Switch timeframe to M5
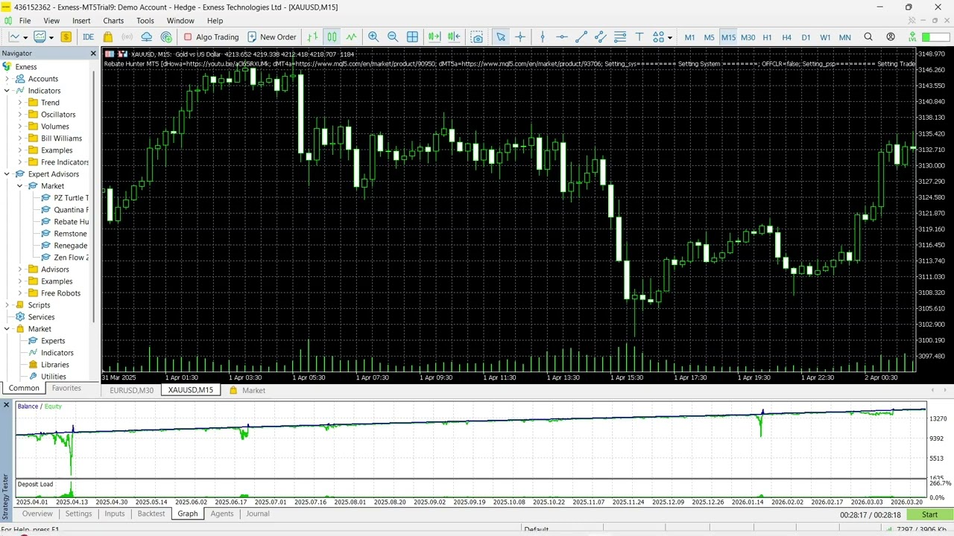954x536 pixels. pos(709,37)
